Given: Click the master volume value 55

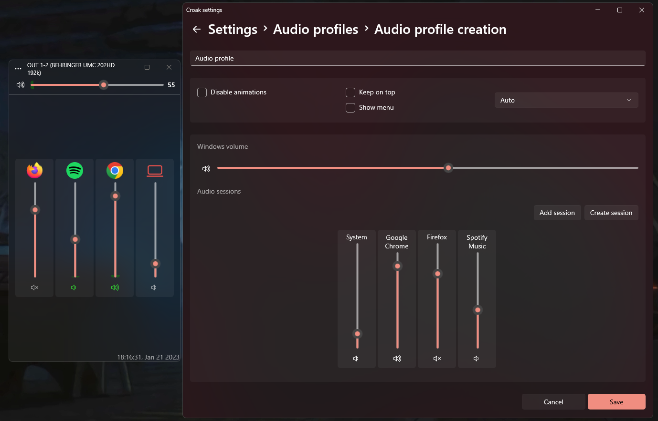Looking at the screenshot, I should click(x=171, y=85).
